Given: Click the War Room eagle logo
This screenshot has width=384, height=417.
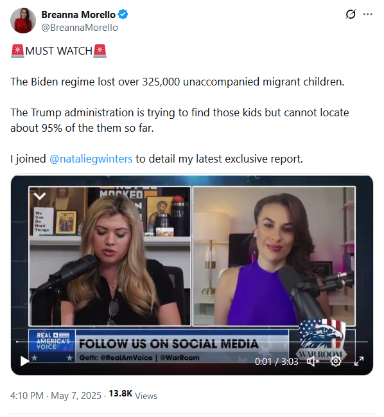Looking at the screenshot, I should click(322, 338).
